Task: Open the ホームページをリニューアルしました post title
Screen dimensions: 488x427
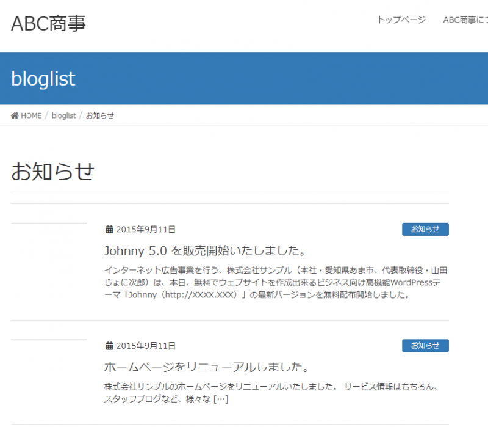Action: (205, 367)
